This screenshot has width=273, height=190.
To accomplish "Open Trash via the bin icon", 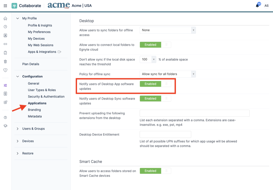I will point(5,61).
